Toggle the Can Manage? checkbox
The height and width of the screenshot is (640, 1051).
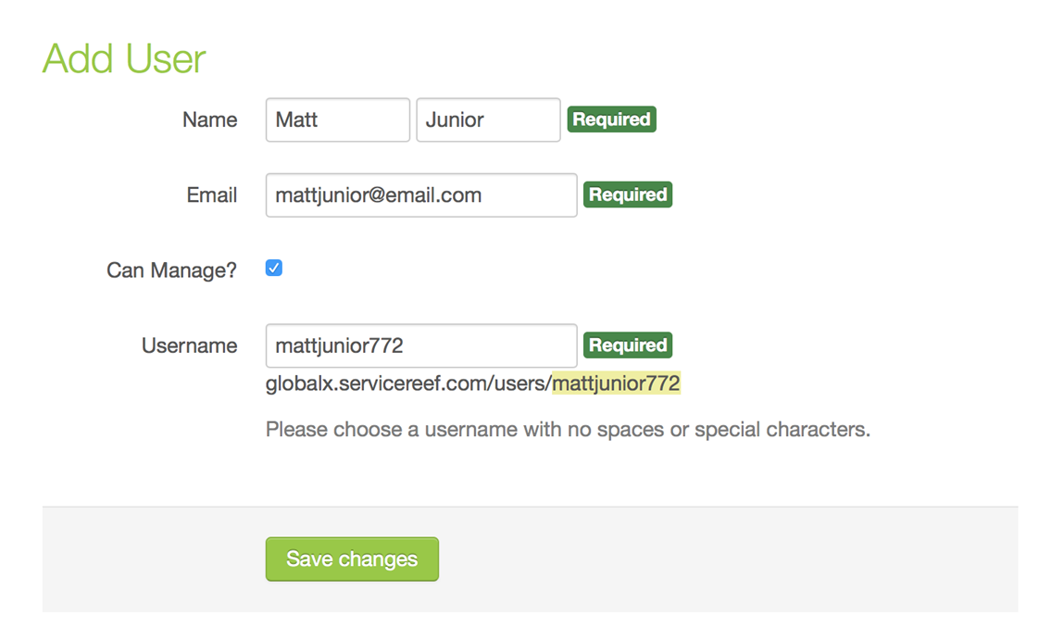coord(273,269)
